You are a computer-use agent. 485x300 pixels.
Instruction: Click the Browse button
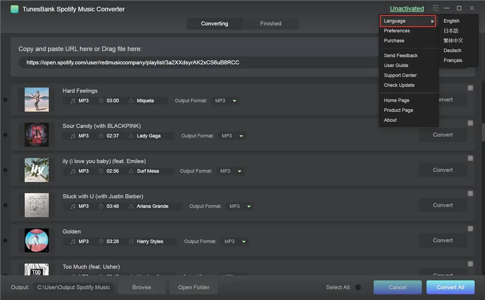141,287
